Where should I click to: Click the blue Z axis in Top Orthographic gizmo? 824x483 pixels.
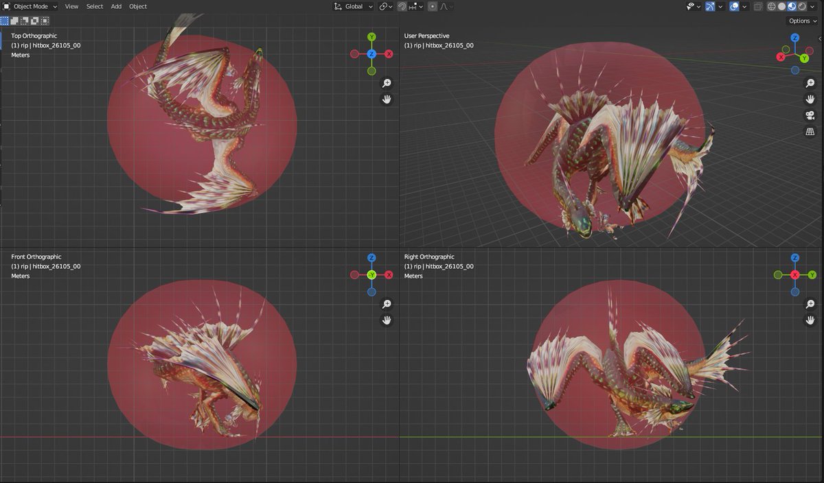371,54
